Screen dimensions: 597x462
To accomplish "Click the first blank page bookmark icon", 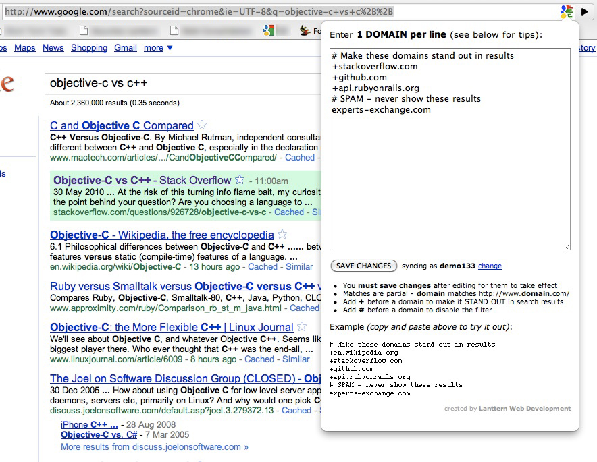I will (82, 30).
